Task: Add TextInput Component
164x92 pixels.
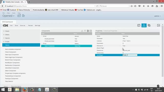Action: click(12, 78)
